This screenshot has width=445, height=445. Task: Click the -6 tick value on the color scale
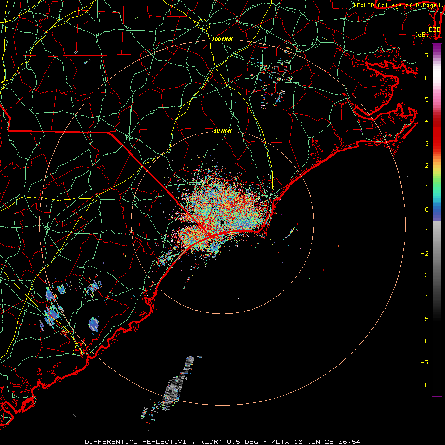425,341
